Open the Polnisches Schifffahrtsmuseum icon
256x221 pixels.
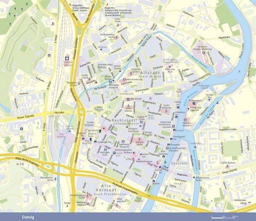(173, 126)
